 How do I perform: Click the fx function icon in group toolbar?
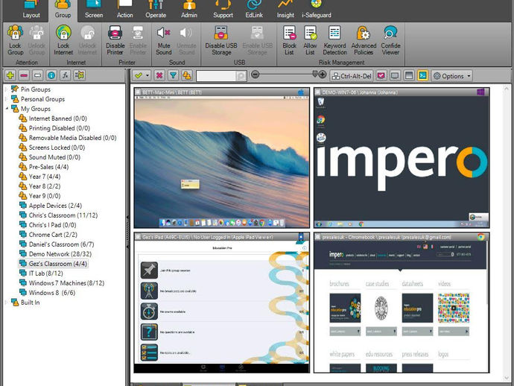coord(66,75)
